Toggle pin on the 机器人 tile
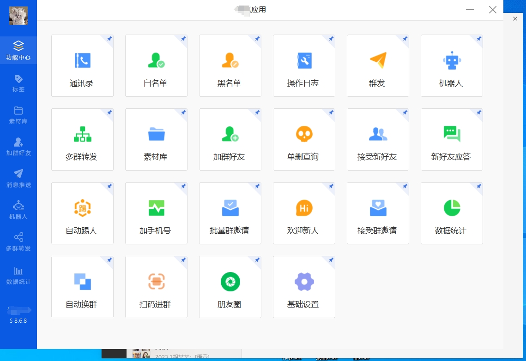 (x=479, y=39)
